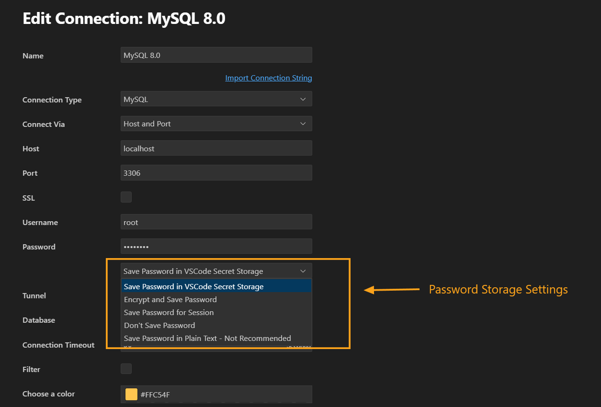Click the yellow color swatch

pos(131,395)
